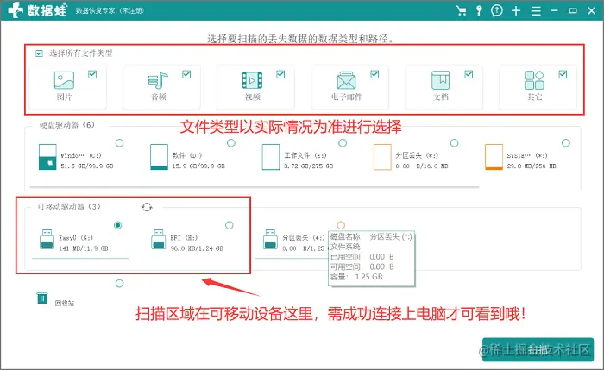Click the 141 MB/11.9 GB text

[83, 248]
